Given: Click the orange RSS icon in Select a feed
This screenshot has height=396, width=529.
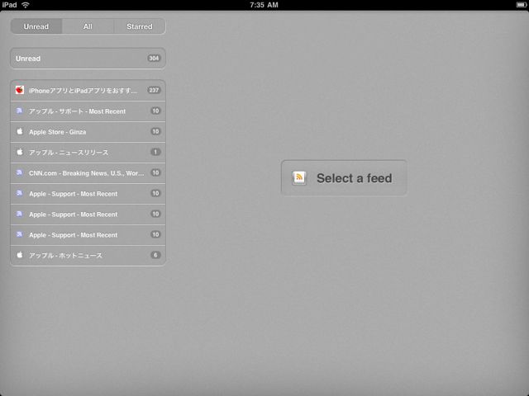Looking at the screenshot, I should coord(299,178).
